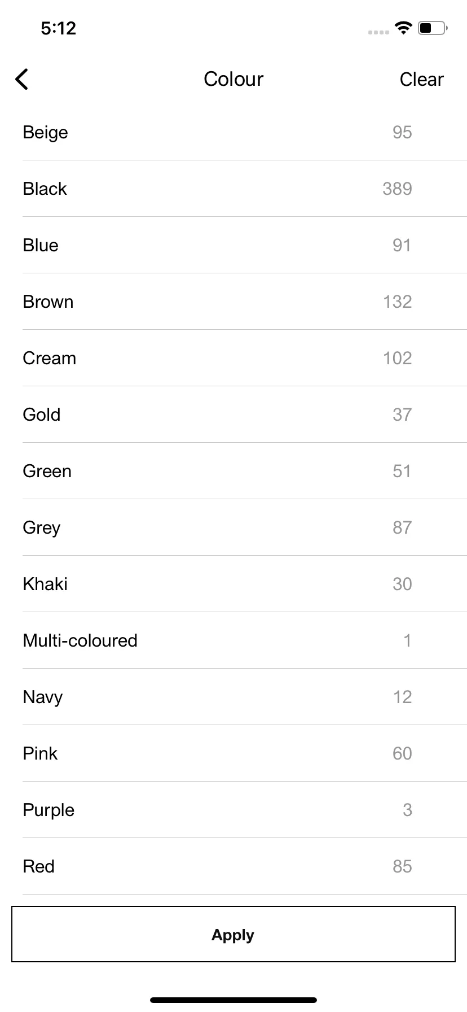The width and height of the screenshot is (467, 1012).
Task: Tap the battery status icon
Action: [x=433, y=28]
